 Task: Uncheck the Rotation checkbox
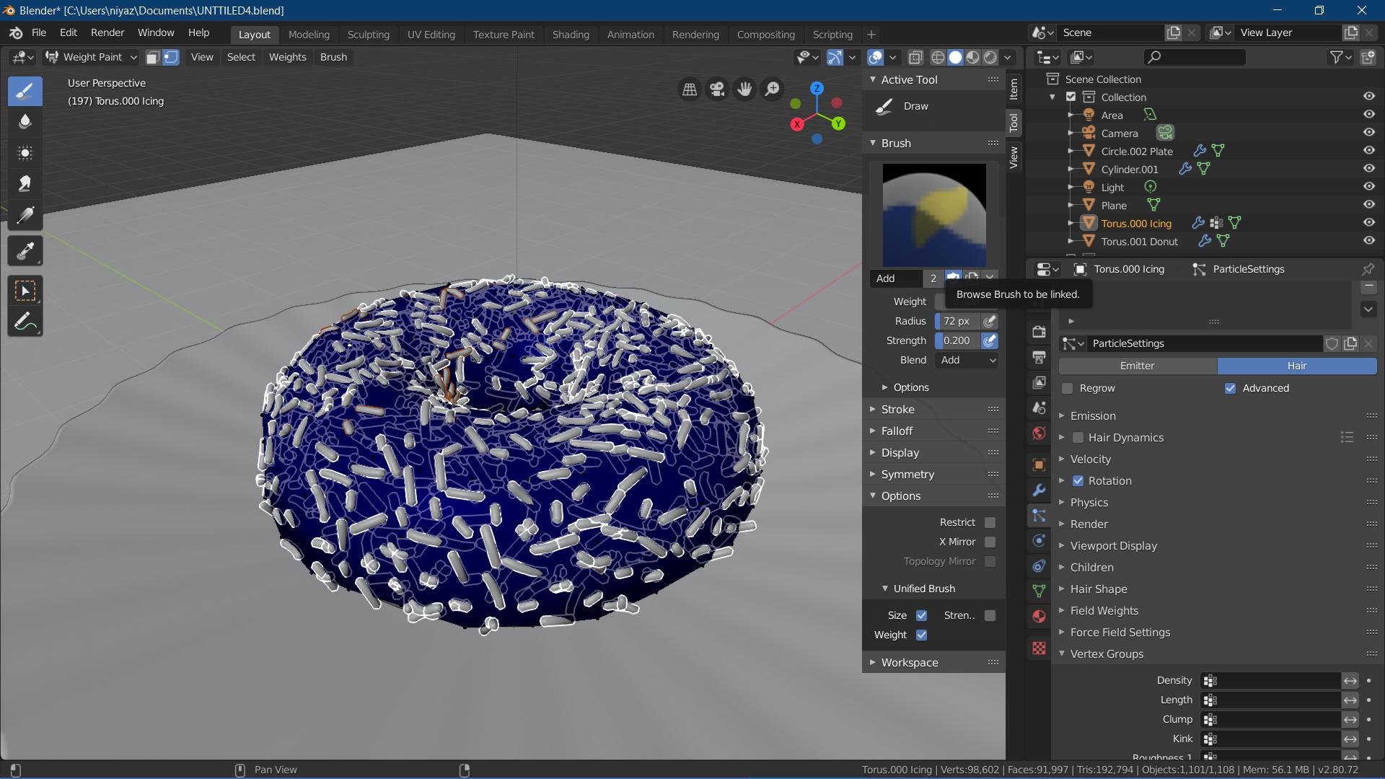(x=1078, y=480)
